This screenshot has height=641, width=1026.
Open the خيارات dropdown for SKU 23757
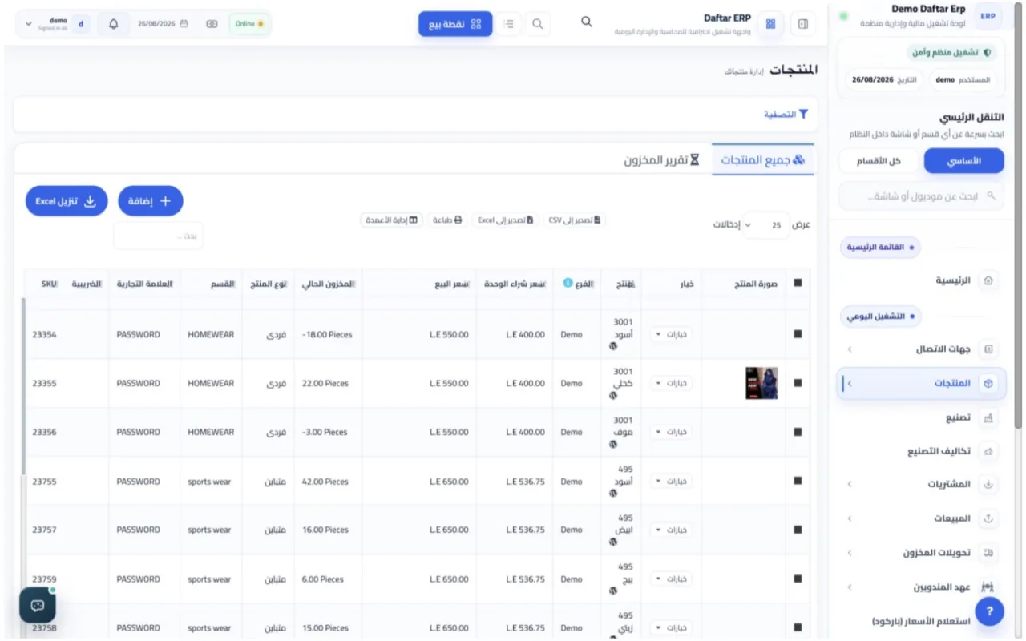[x=671, y=530]
